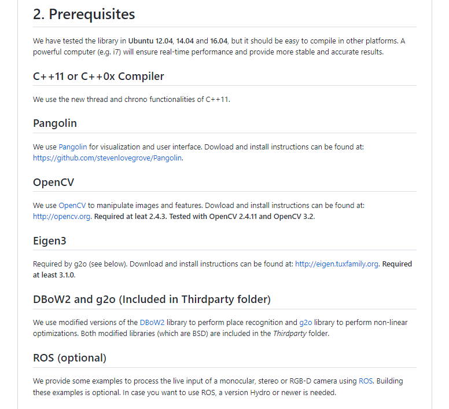Screen dimensions: 449x409
Task: Click the bold 'Ubuntu 12.04' text
Action: [150, 41]
